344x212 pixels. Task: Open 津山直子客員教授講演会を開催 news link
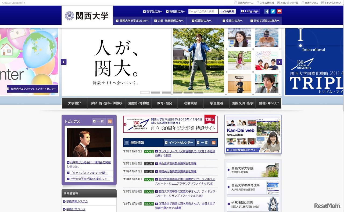(177, 163)
